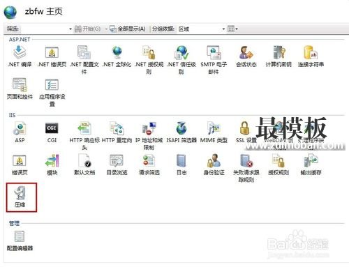Open the 分组依据 区域 dropdown
The width and height of the screenshot is (349, 267).
click(x=202, y=29)
